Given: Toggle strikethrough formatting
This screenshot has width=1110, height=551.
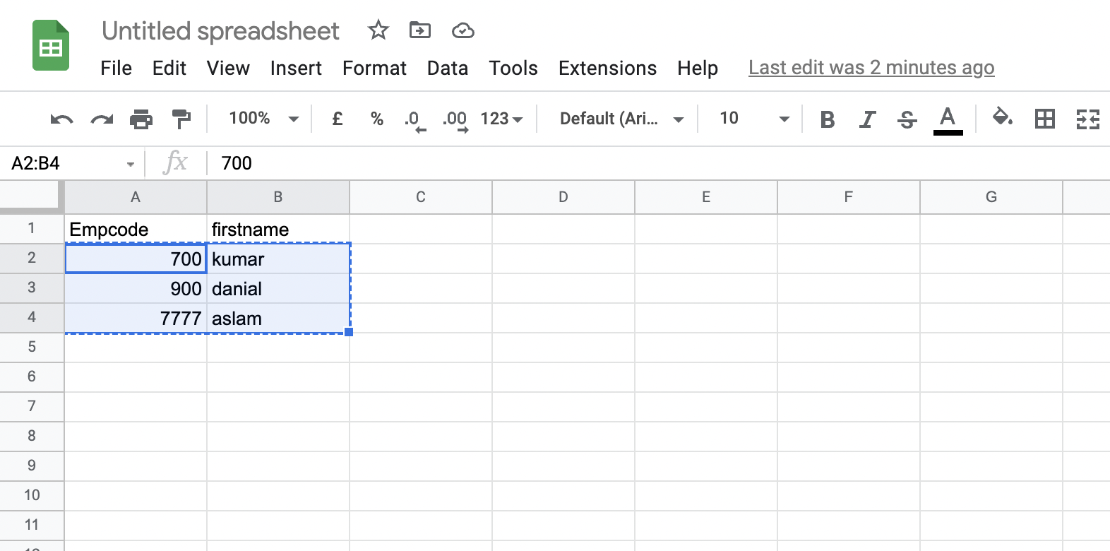Looking at the screenshot, I should [907, 119].
